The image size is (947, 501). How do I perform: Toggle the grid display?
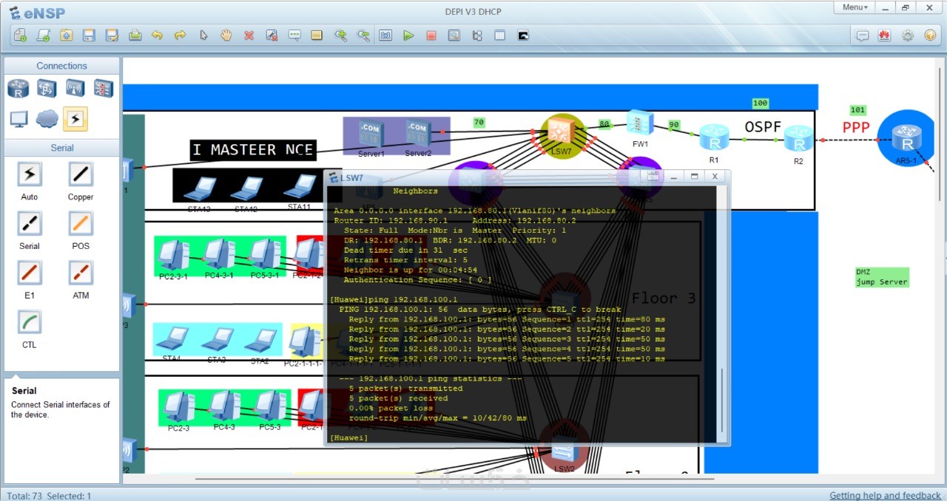click(500, 35)
